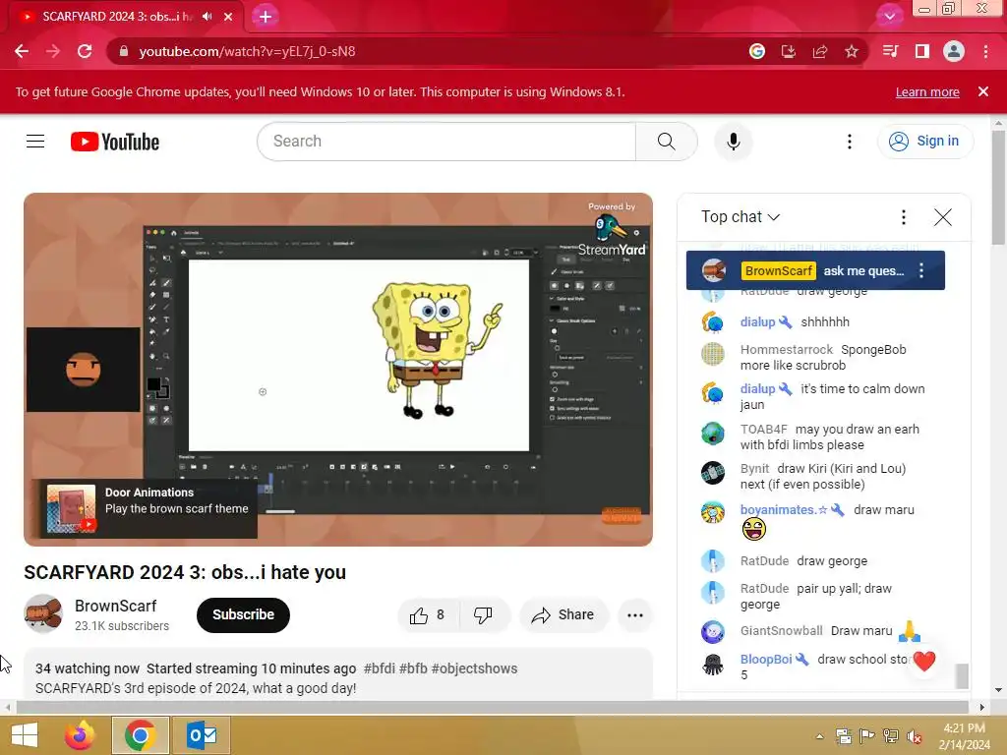Go back to the previous page

point(22,51)
